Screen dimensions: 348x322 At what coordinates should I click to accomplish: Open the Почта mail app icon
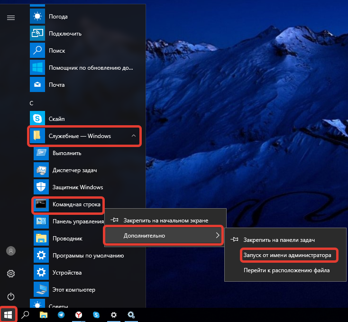tap(37, 84)
